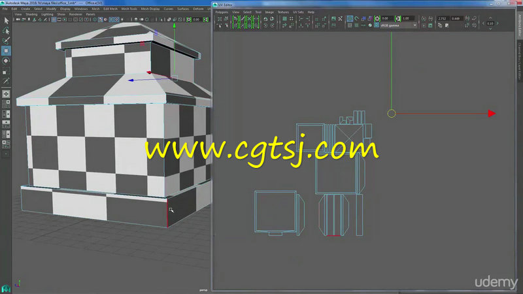Click the UV nudge amount field 0.10
523x294 pixels.
[490, 24]
